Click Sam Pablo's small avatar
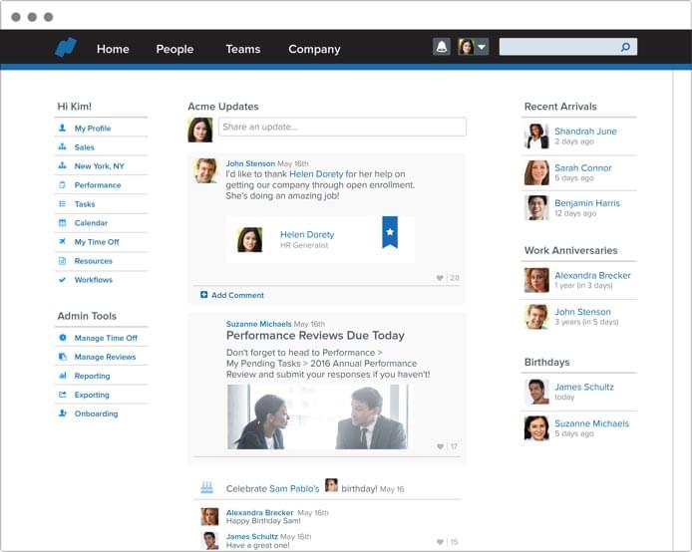The height and width of the screenshot is (552, 692). pyautogui.click(x=331, y=485)
